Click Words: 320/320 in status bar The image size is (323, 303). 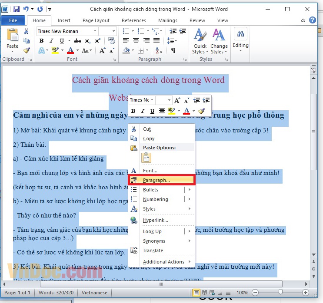tap(56, 293)
